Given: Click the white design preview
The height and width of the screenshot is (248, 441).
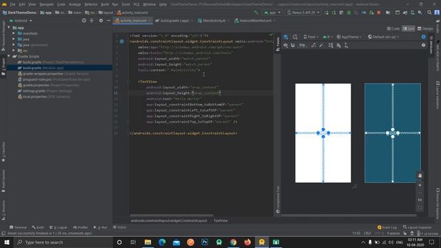Looking at the screenshot, I should click(x=323, y=133).
